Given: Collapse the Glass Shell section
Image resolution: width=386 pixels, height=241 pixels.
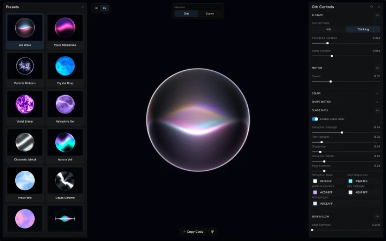Looking at the screenshot, I should pos(377,110).
